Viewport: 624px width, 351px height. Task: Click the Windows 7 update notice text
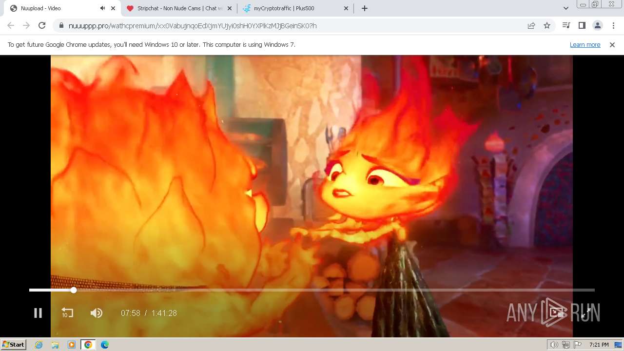[x=152, y=44]
